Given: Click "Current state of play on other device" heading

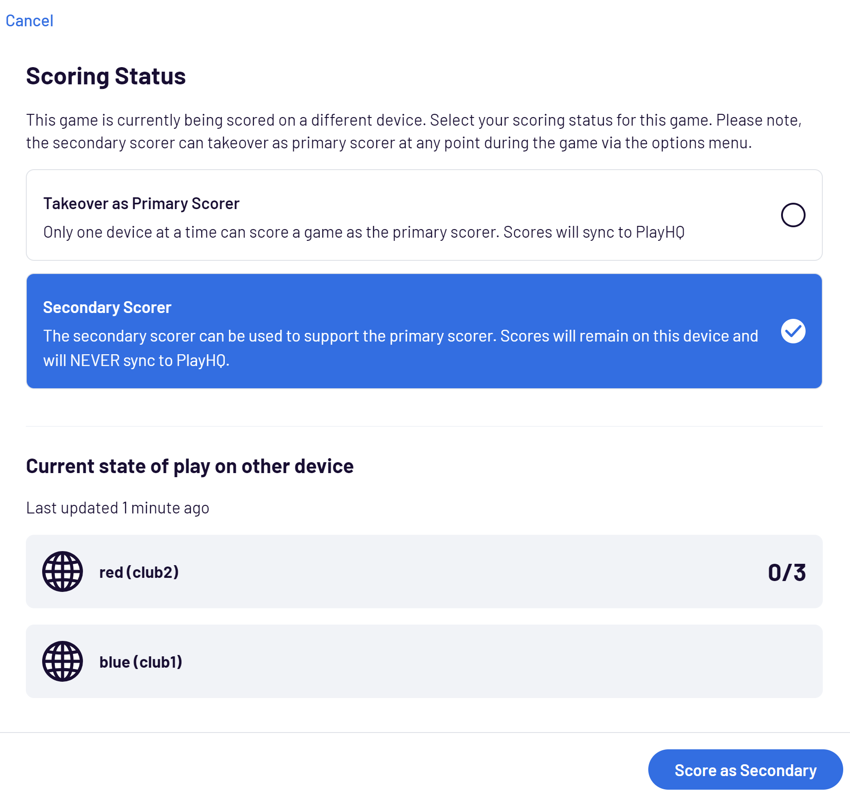Looking at the screenshot, I should click(189, 466).
